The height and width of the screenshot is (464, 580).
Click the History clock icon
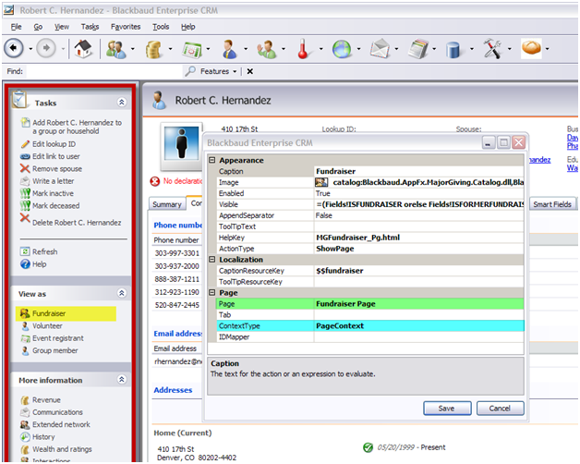[25, 437]
